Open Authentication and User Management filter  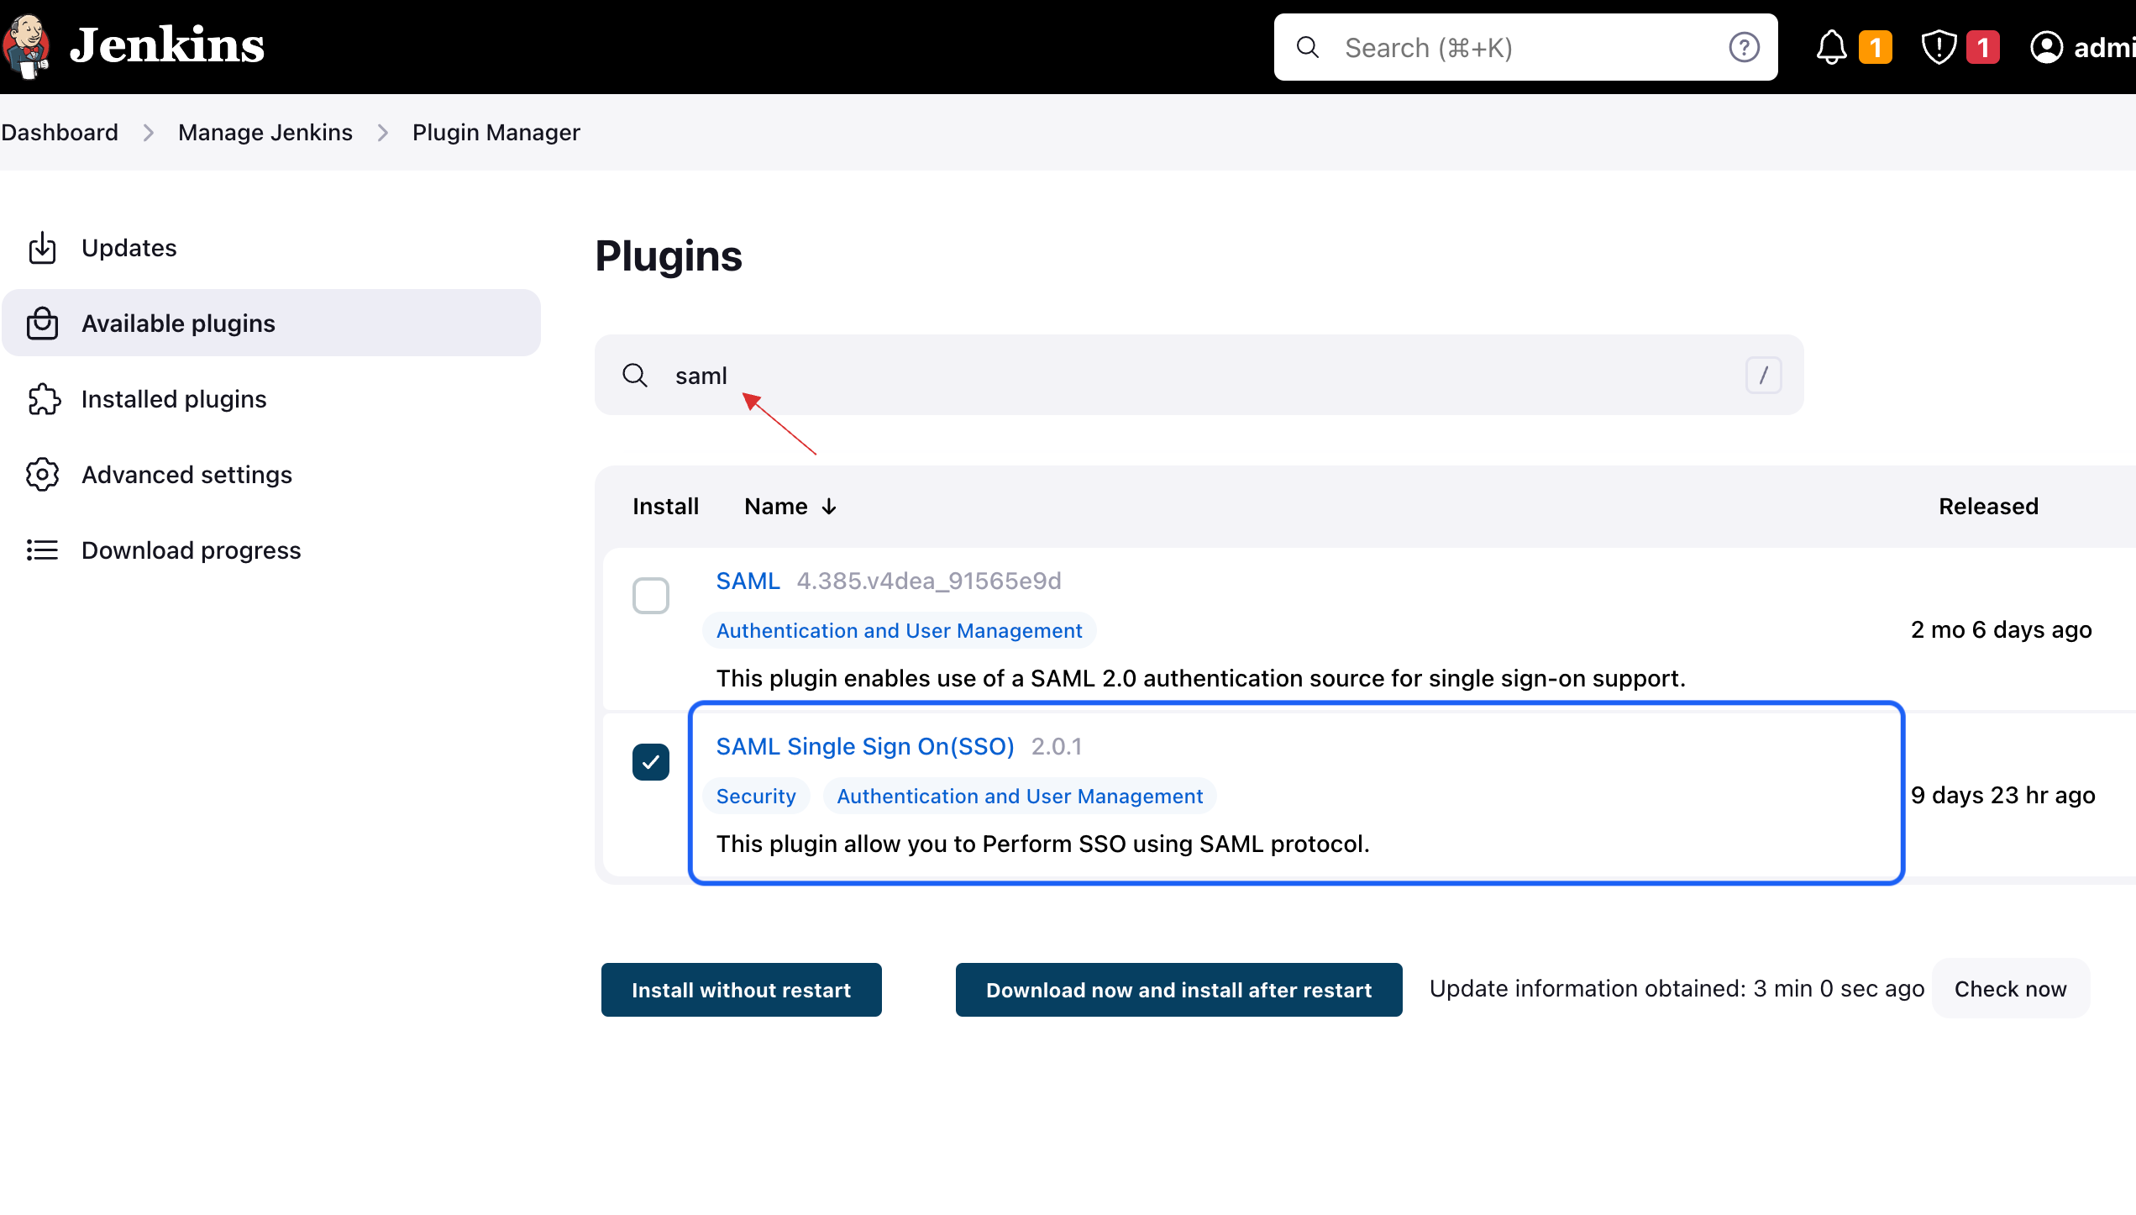click(x=900, y=629)
